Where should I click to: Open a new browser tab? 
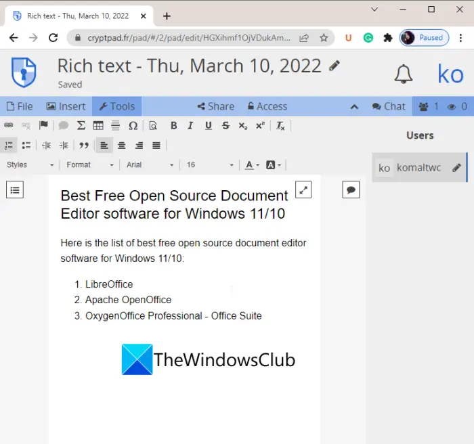(x=167, y=16)
